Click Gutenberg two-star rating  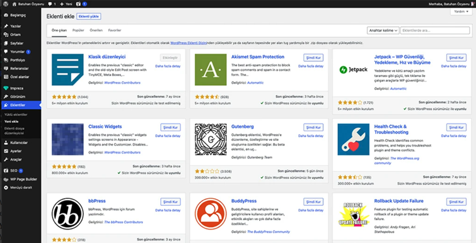207,171
